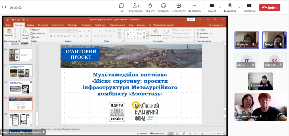Check the meeting security shield icon
Screen dimensions: 289x136
click(x=4, y=8)
